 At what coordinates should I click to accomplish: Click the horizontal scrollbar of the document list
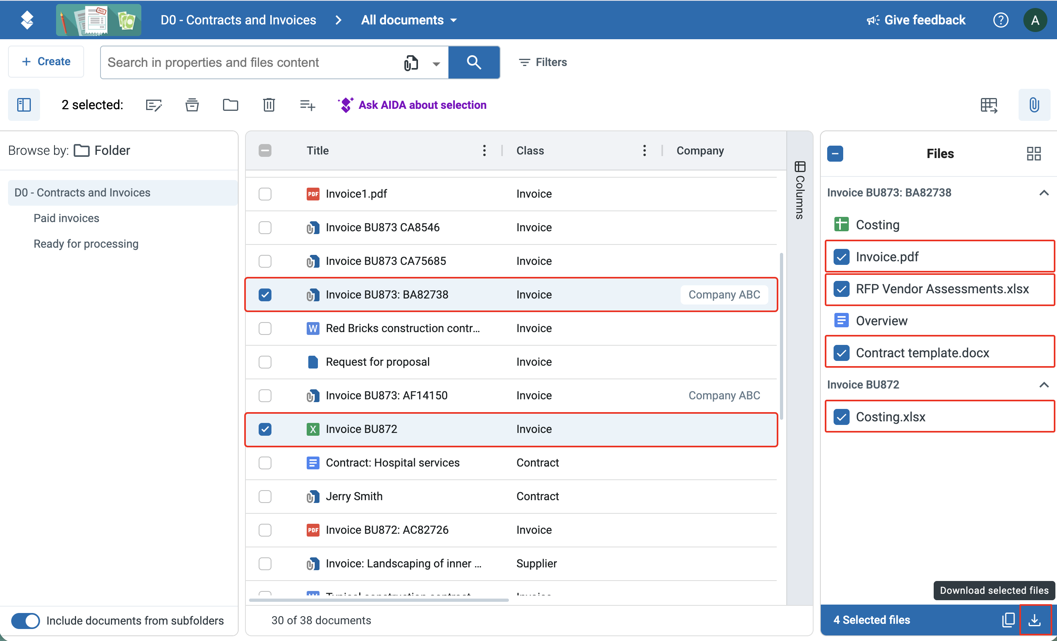[x=379, y=600]
